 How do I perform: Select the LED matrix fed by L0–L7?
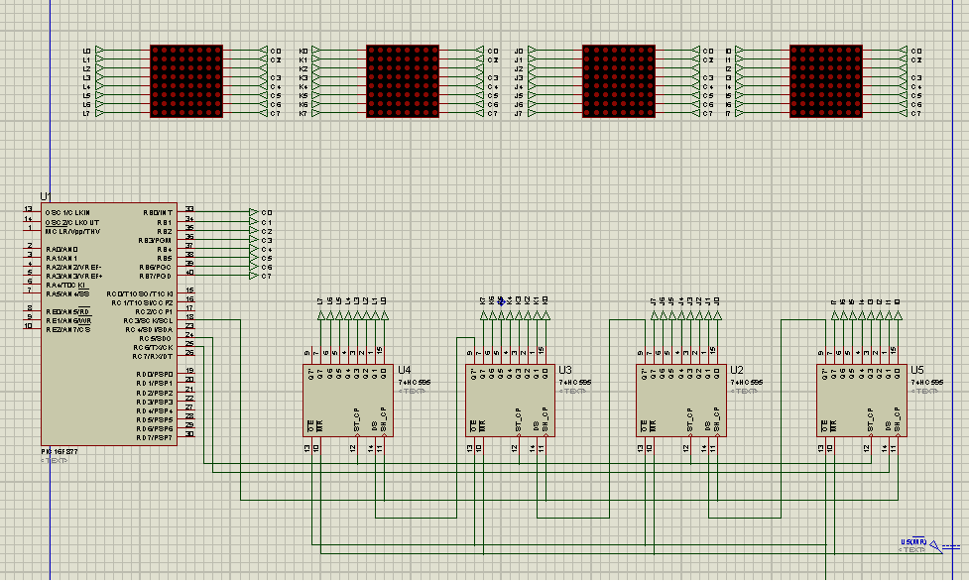pos(186,81)
